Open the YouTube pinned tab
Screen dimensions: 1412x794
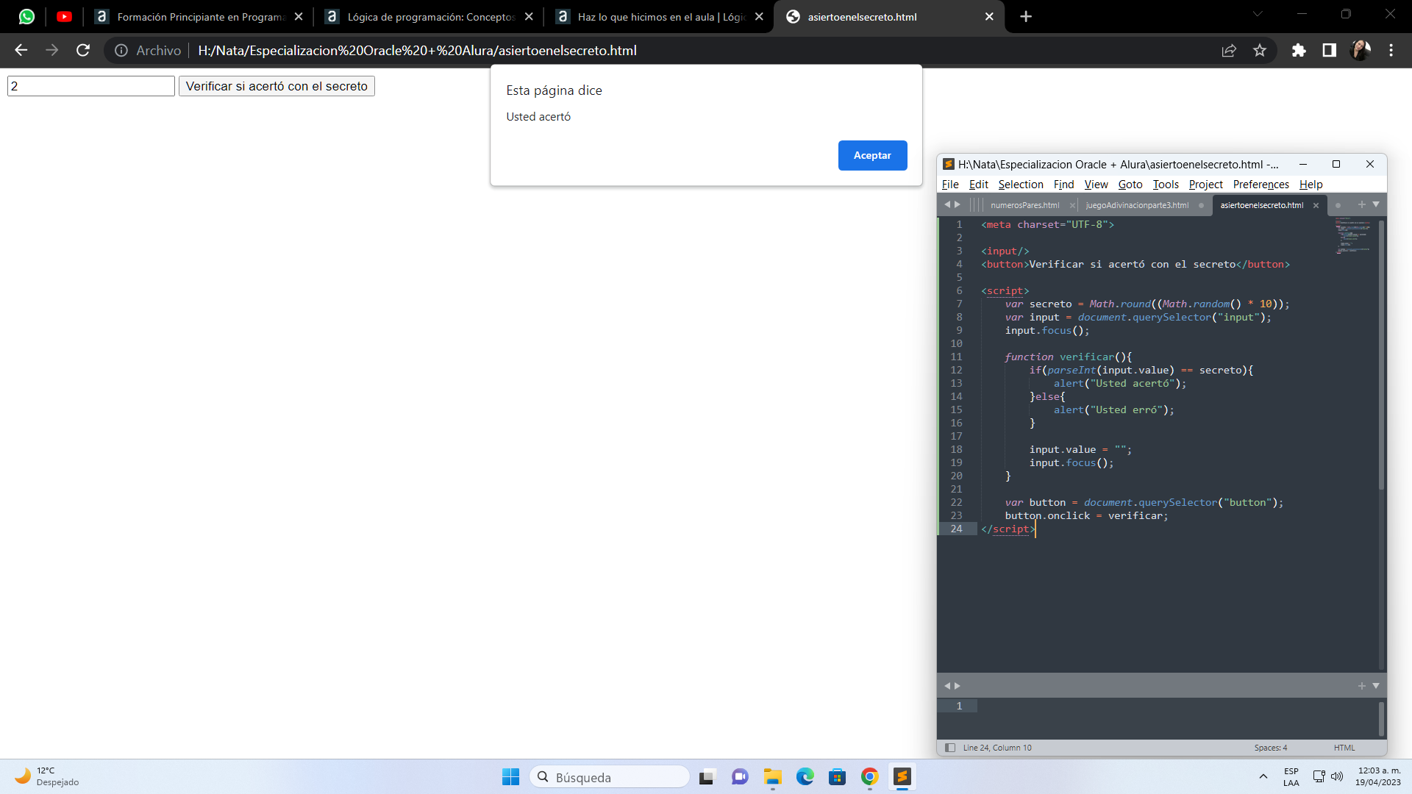pyautogui.click(x=64, y=16)
